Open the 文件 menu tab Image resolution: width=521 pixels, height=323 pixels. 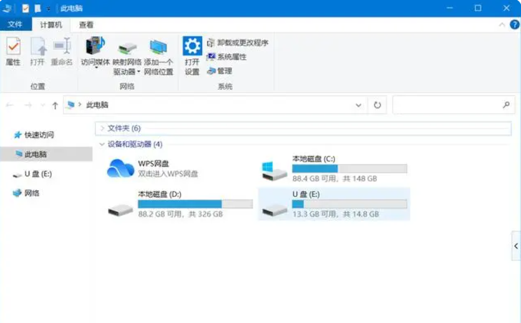[15, 25]
